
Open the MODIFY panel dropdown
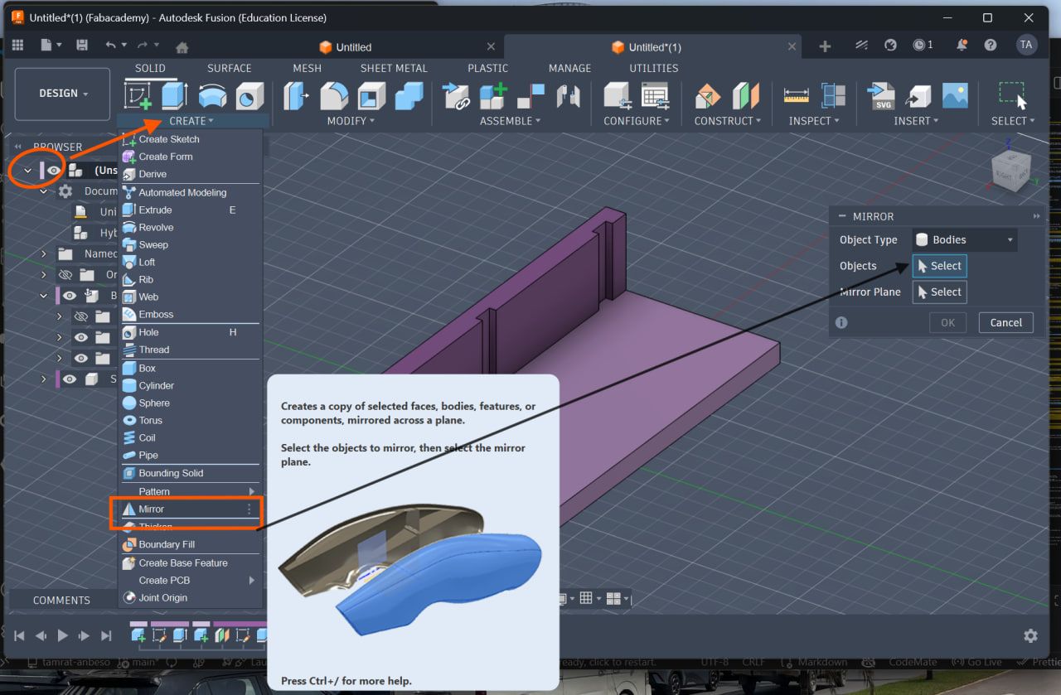point(351,121)
